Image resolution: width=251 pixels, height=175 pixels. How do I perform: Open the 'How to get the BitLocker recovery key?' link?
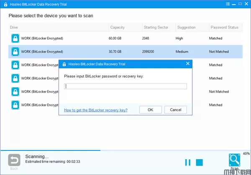pyautogui.click(x=96, y=110)
